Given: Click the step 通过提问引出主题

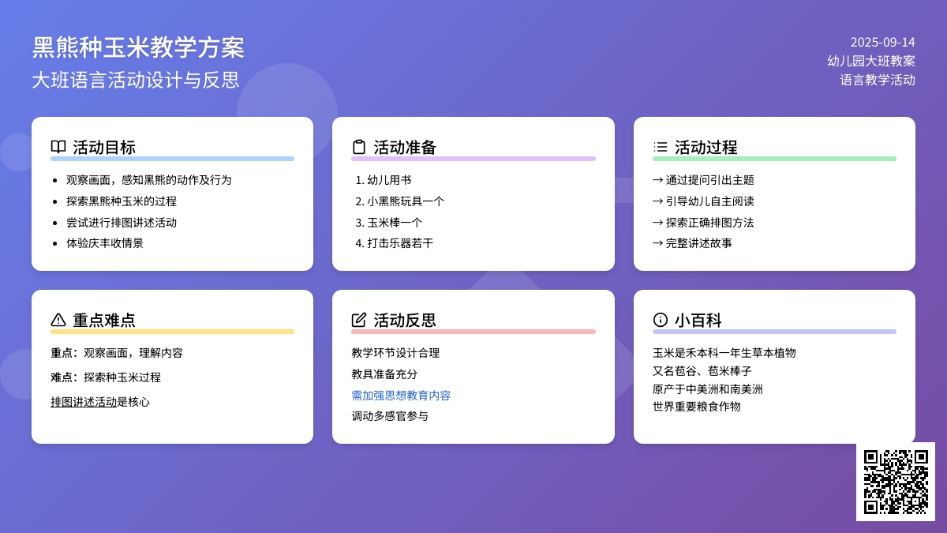Looking at the screenshot, I should coord(709,180).
